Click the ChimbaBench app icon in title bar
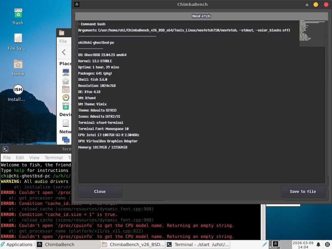This screenshot has width=332, height=249. click(x=77, y=5)
